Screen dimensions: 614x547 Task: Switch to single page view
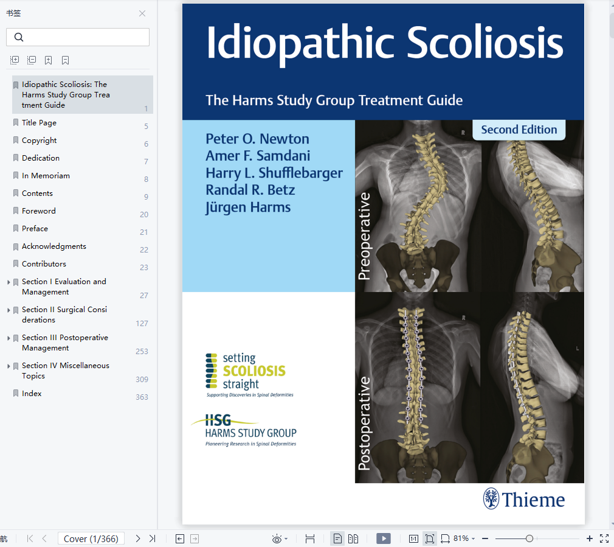pyautogui.click(x=337, y=538)
